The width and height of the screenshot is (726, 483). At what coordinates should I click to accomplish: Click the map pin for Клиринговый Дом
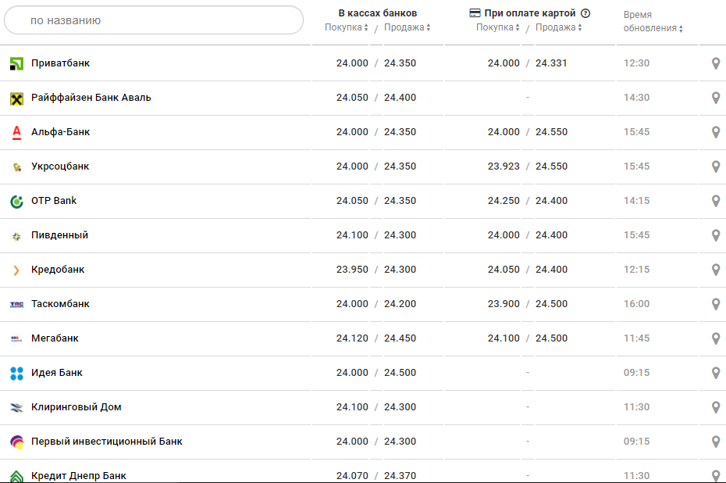(x=716, y=407)
